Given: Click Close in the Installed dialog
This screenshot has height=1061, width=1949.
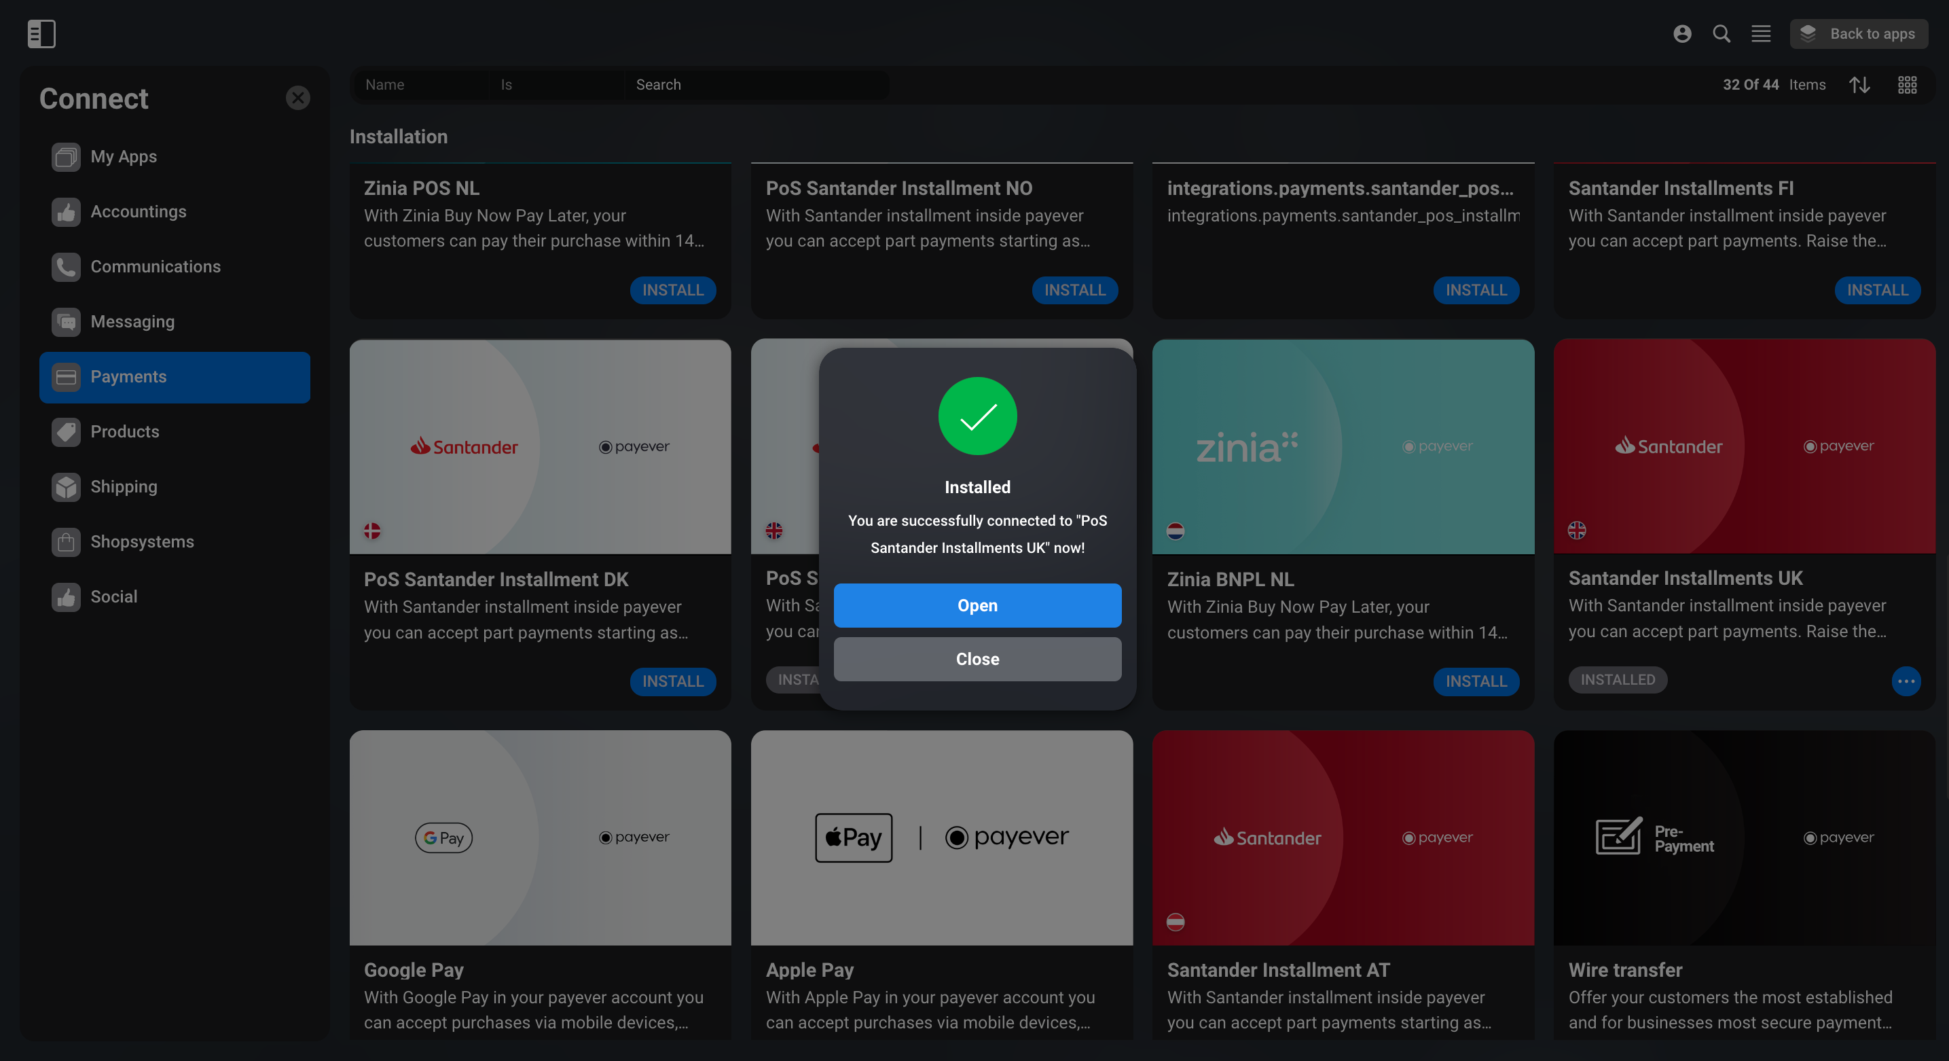Looking at the screenshot, I should point(977,659).
